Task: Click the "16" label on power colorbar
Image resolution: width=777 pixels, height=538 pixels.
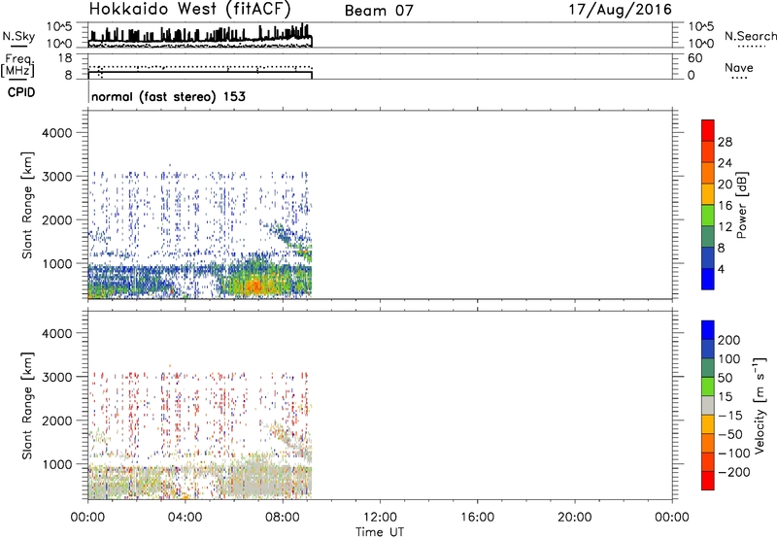Action: 725,206
